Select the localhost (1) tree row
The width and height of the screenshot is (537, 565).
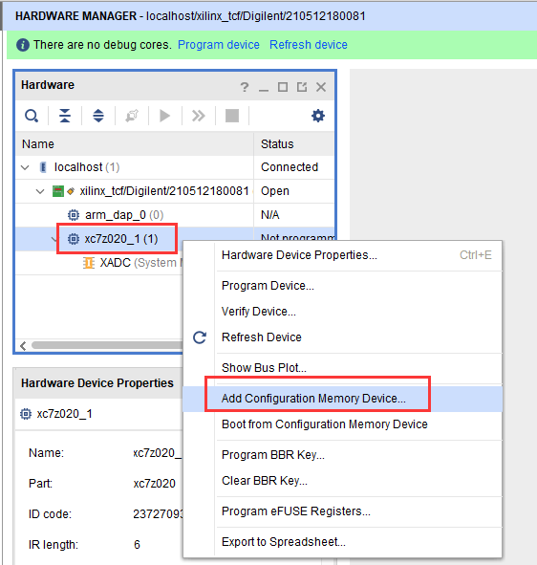pyautogui.click(x=175, y=167)
